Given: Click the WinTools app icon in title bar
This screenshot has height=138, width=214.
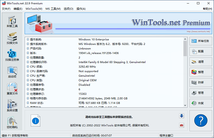Looking at the screenshot, I should 4,3.
